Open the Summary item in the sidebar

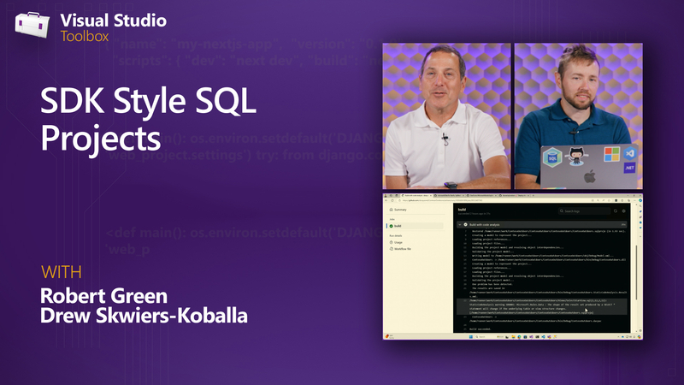pyautogui.click(x=401, y=209)
